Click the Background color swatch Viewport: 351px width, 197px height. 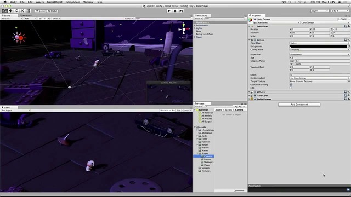[x=318, y=46]
